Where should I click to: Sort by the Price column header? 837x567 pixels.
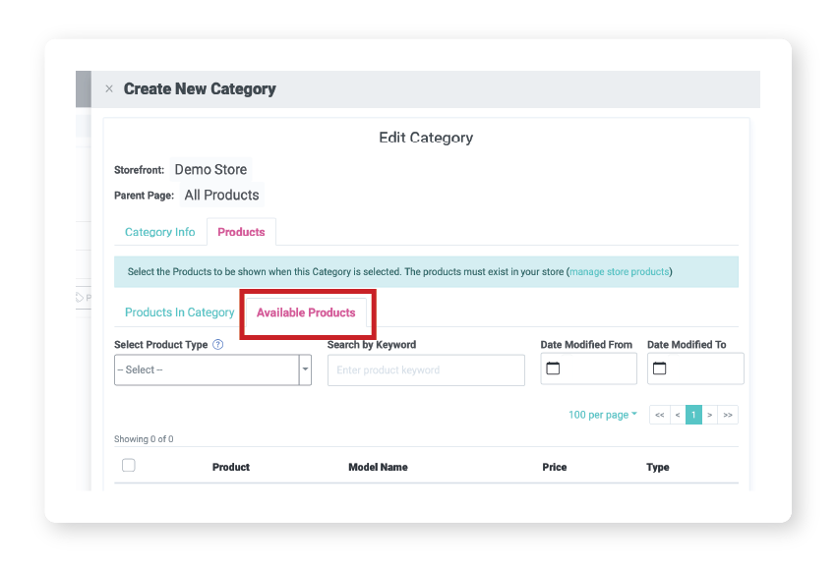[x=555, y=467]
